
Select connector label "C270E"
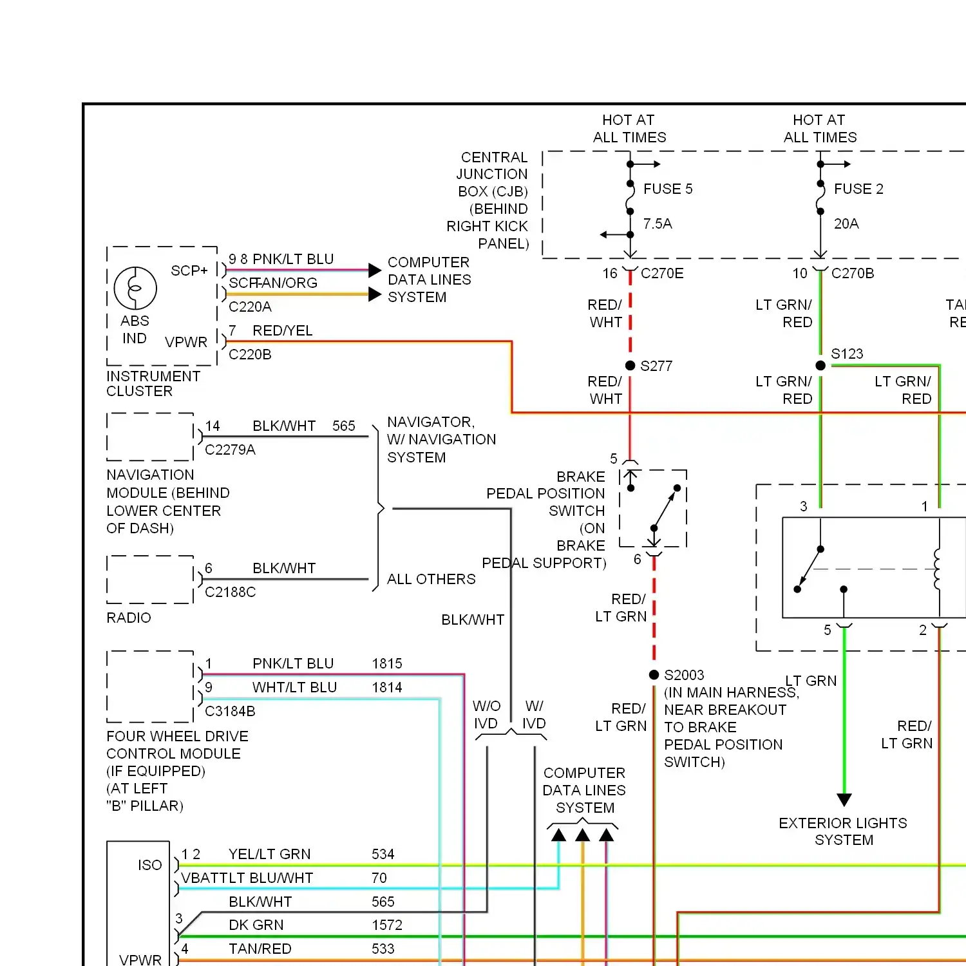(662, 273)
